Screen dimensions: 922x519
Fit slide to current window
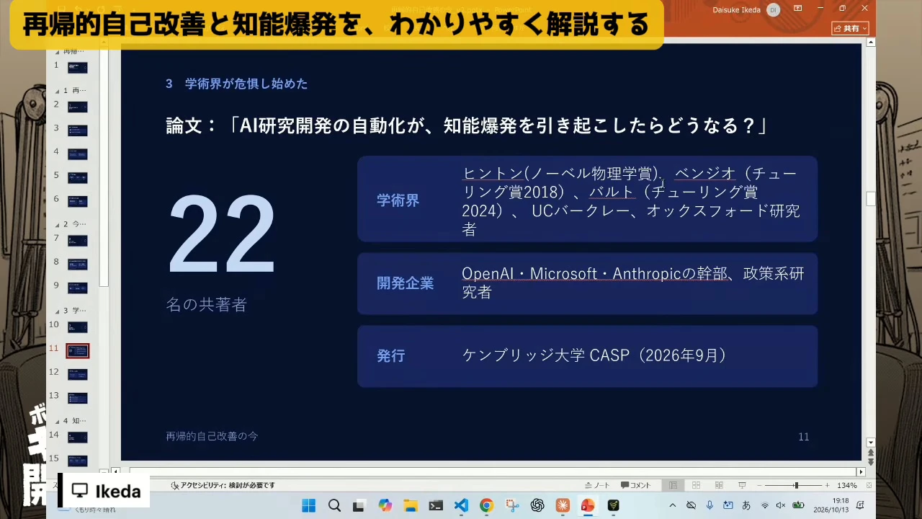click(867, 485)
